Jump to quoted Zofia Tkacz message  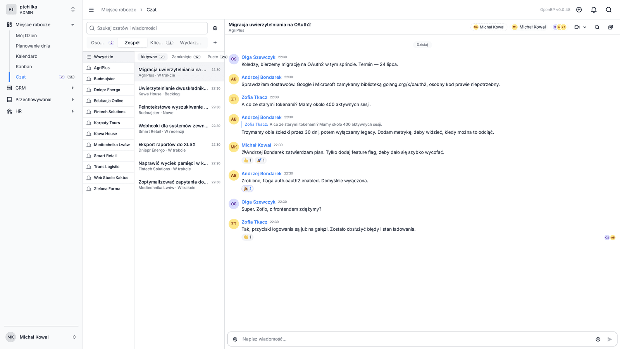[313, 124]
